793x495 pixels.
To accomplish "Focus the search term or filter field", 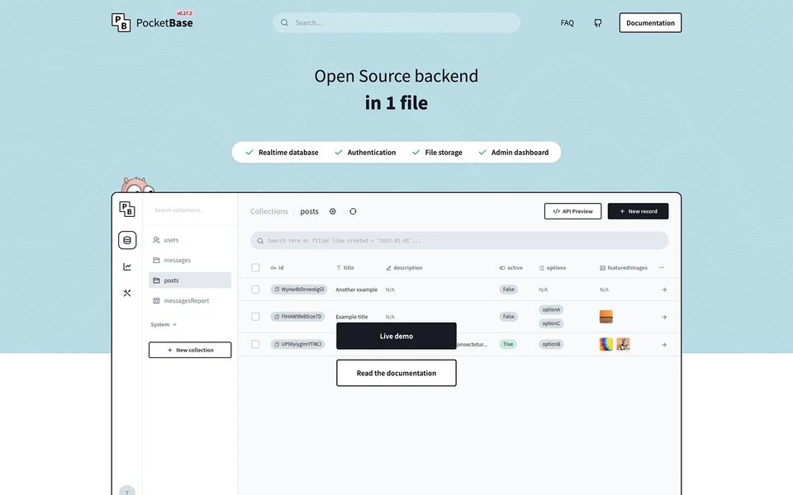I will [459, 240].
